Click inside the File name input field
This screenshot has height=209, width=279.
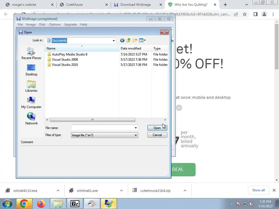pyautogui.click(x=102, y=128)
